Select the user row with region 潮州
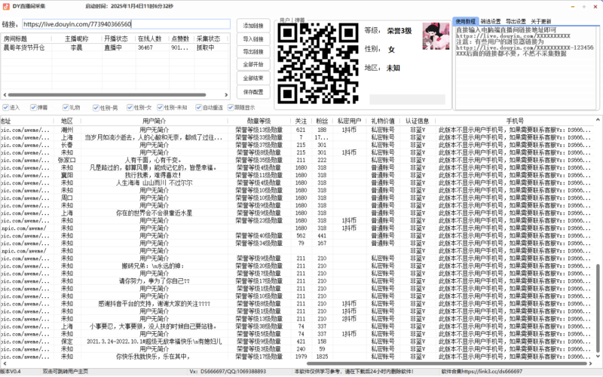 click(297, 130)
